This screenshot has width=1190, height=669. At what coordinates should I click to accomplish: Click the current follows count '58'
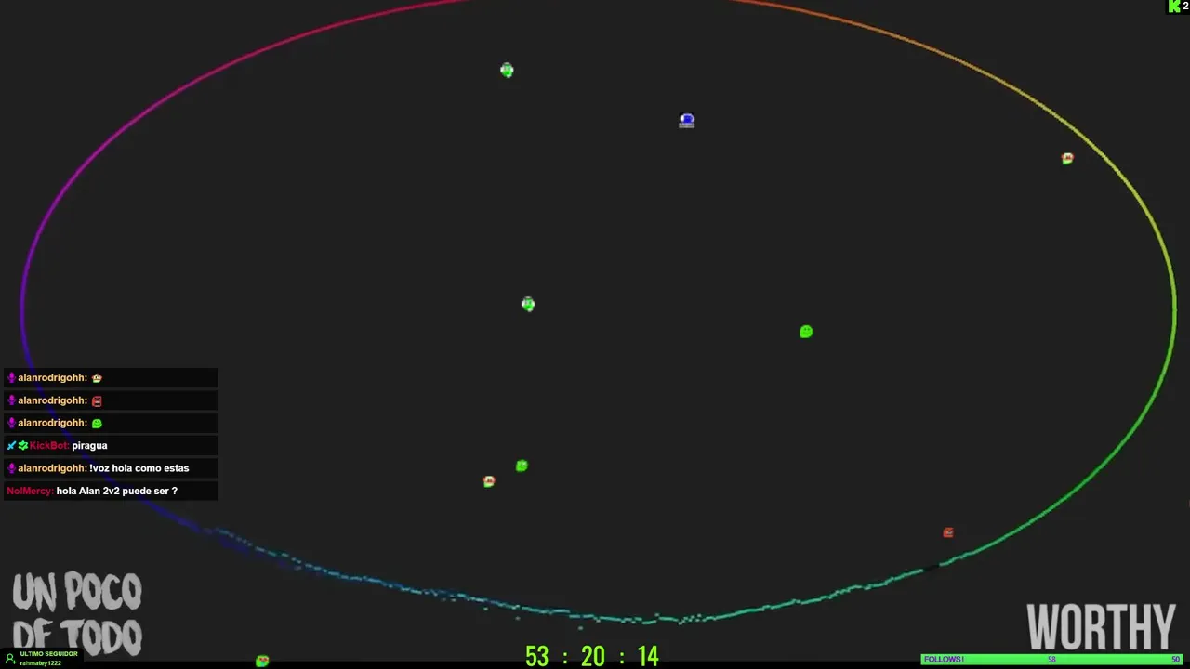click(1051, 660)
